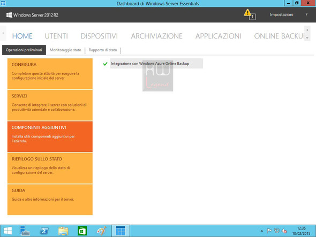Click the help question mark icon
This screenshot has height=237, width=316.
(x=306, y=14)
